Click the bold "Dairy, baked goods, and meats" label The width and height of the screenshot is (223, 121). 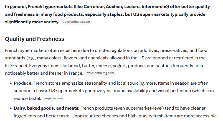[x=46, y=108]
